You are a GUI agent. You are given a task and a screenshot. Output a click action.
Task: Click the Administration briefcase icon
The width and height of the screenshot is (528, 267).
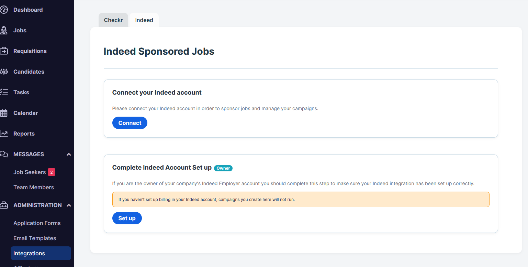(x=4, y=205)
